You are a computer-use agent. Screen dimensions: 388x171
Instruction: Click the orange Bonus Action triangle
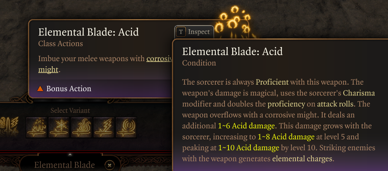click(40, 88)
